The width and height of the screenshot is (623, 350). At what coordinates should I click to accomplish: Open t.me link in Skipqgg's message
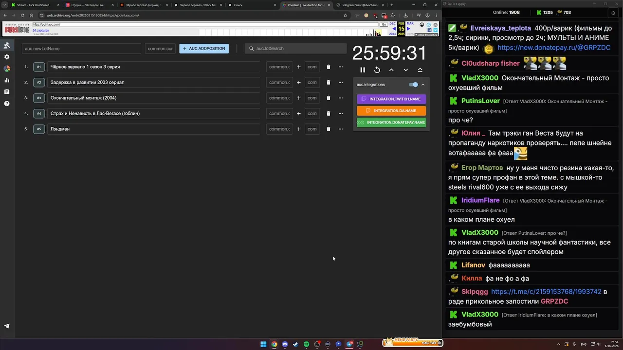pyautogui.click(x=546, y=292)
